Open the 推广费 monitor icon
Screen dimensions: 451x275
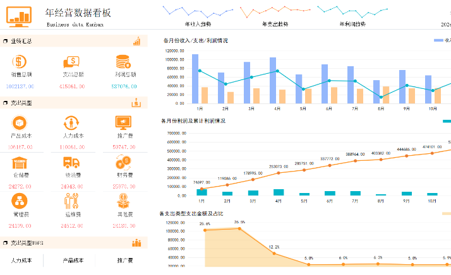(x=123, y=122)
